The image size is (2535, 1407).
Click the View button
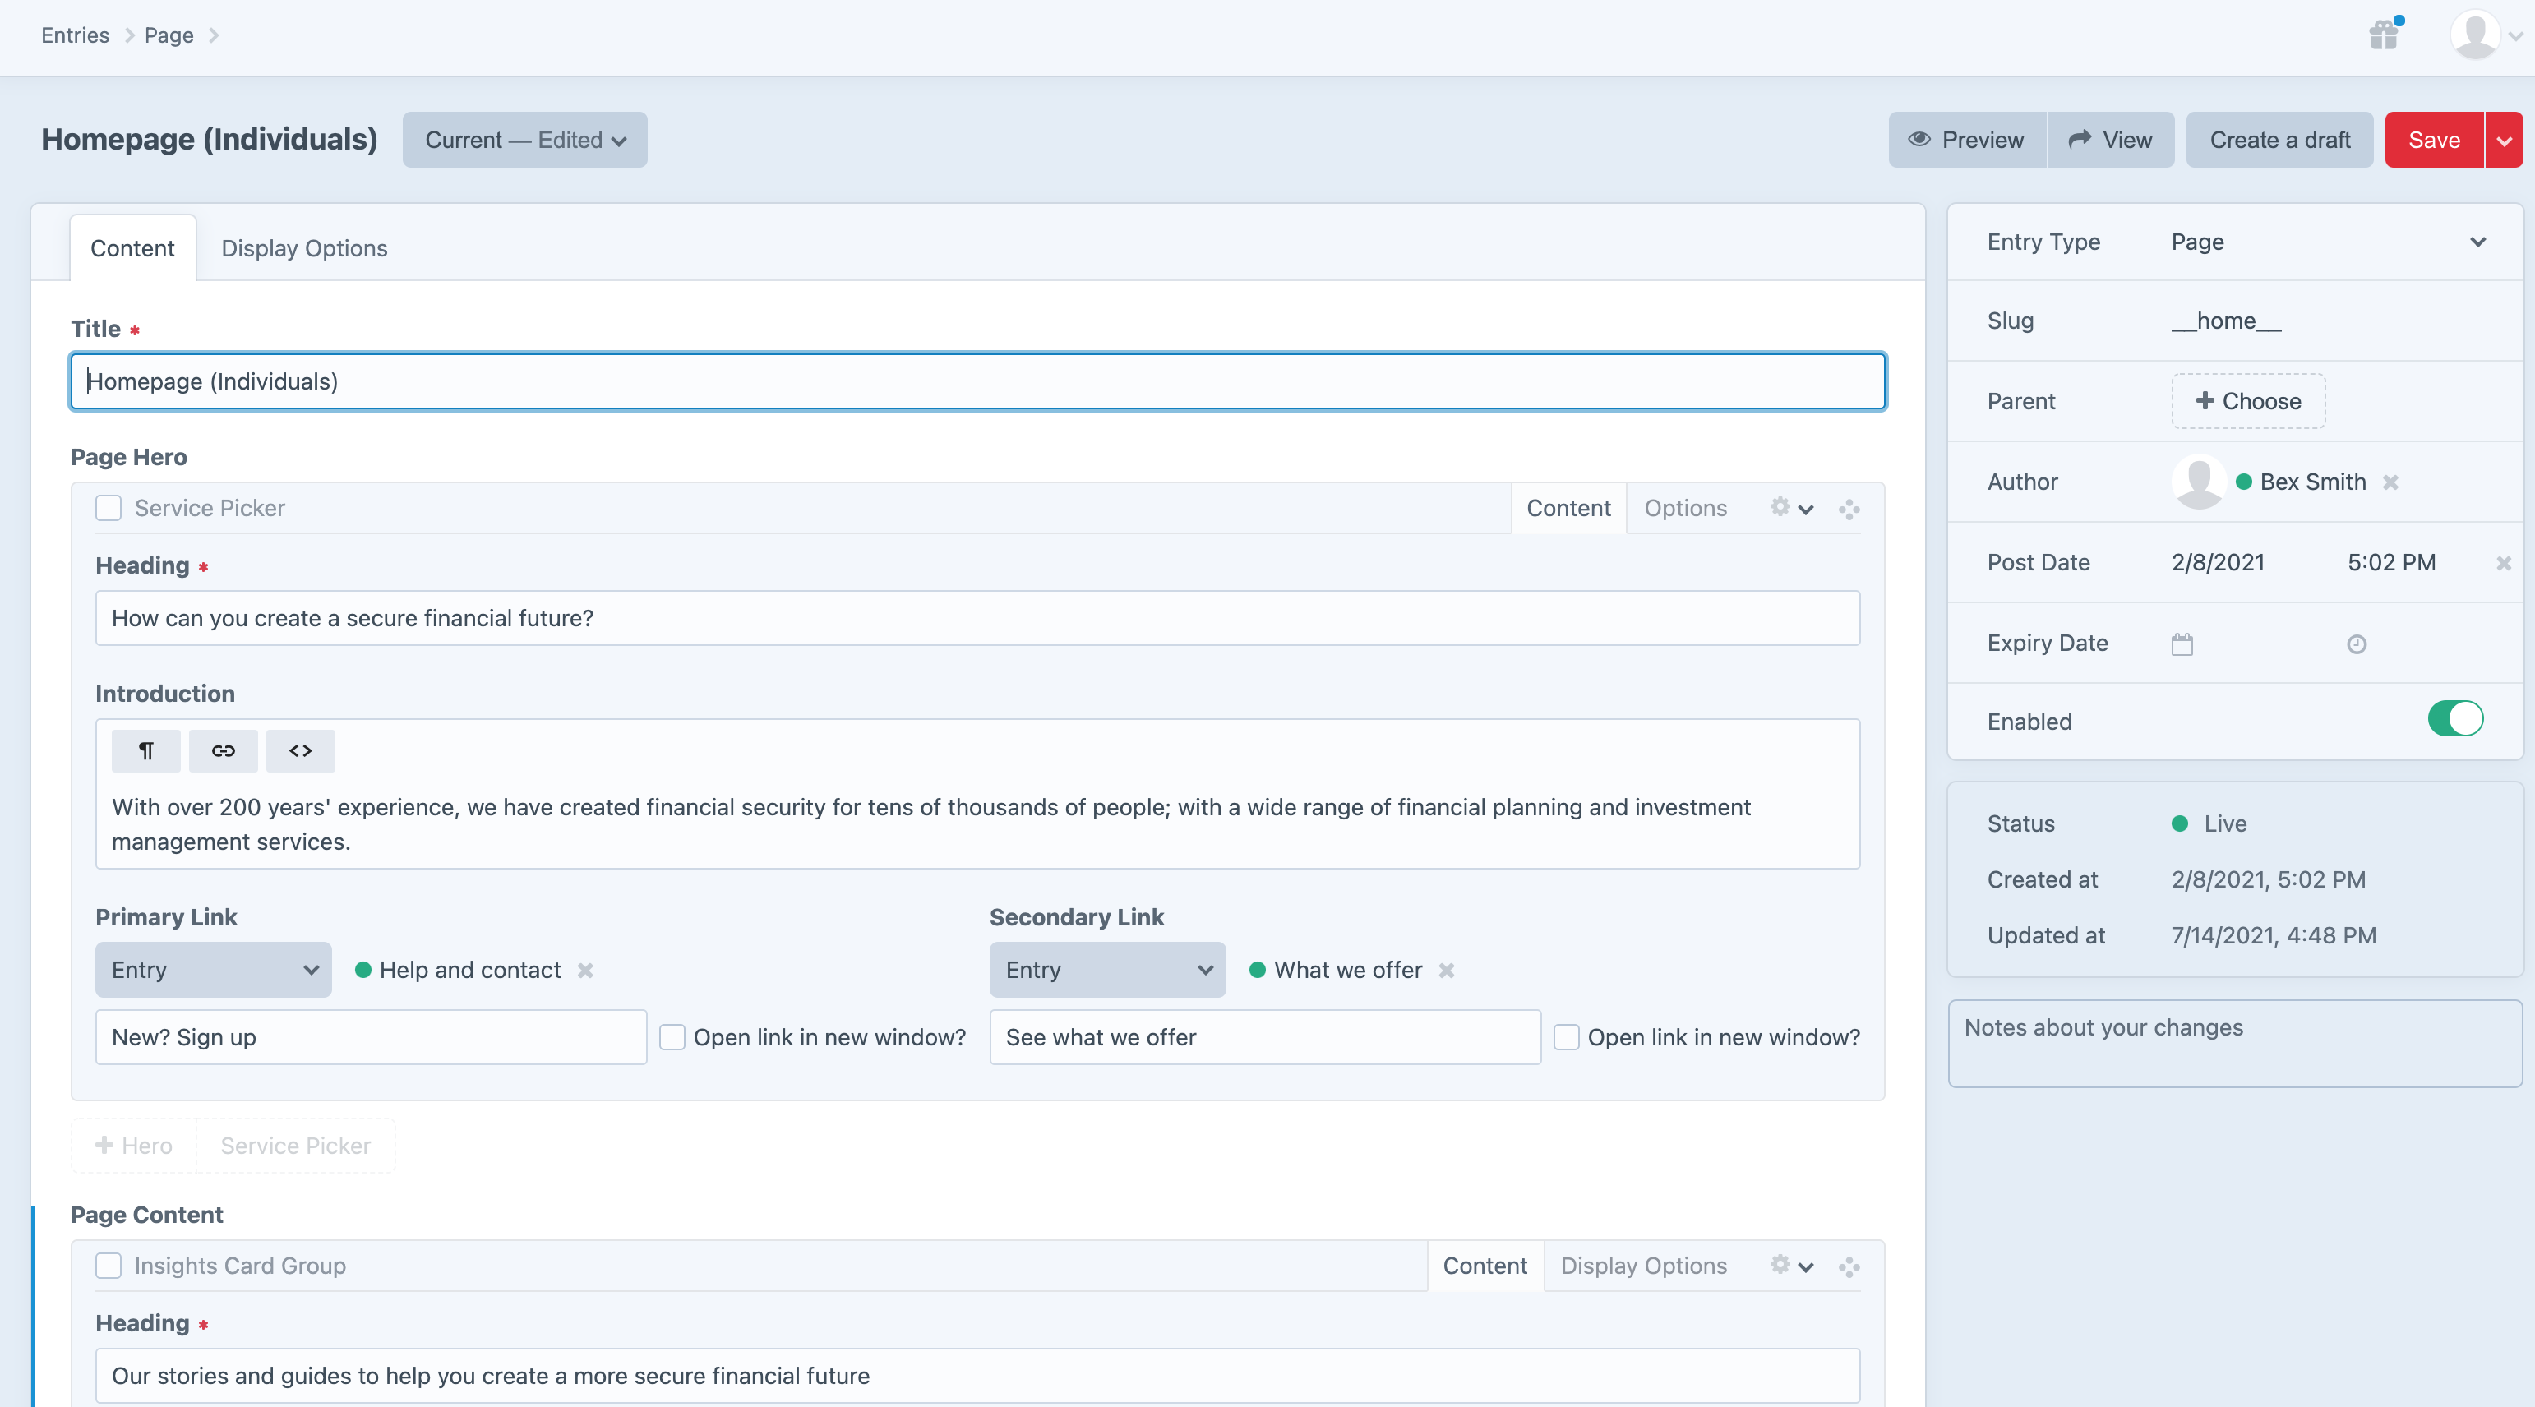click(2111, 140)
